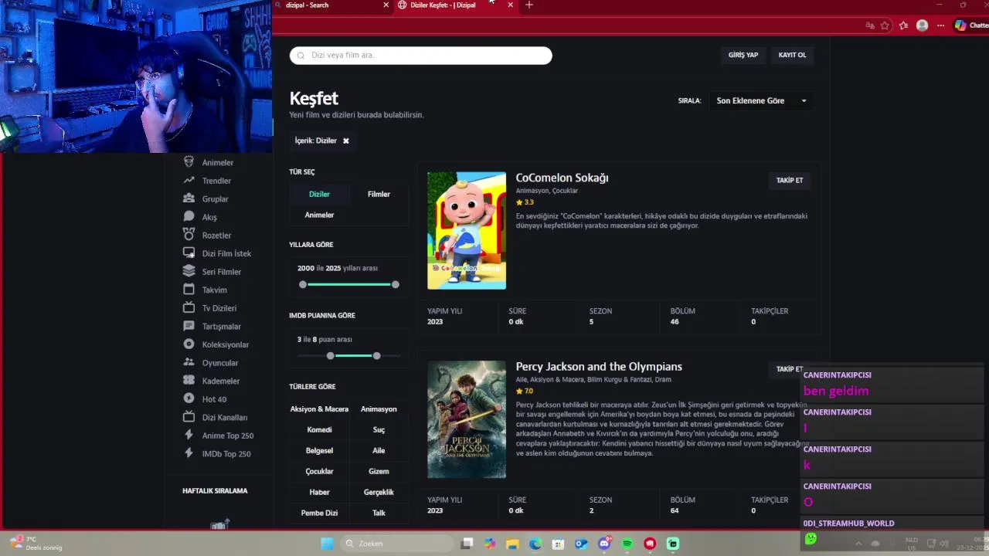
Task: Open Rozetler badge icon
Action: pyautogui.click(x=189, y=235)
